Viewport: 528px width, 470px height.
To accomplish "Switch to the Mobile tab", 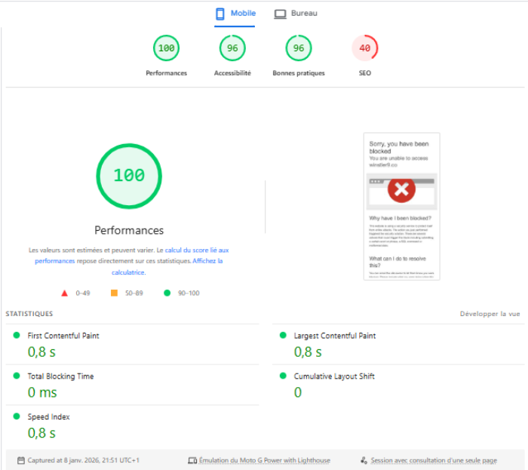I will coord(235,14).
